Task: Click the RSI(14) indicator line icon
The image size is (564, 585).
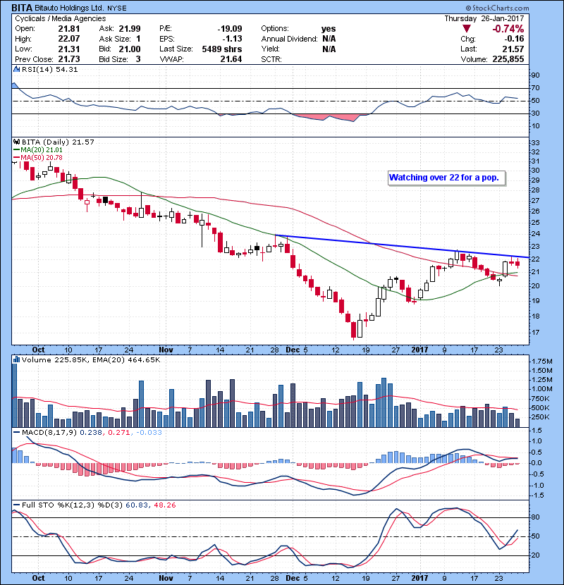Action: click(x=16, y=69)
